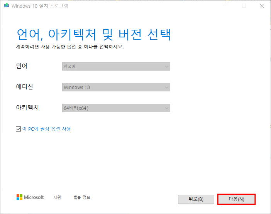Click the '에디션' field label
Image resolution: width=271 pixels, height=214 pixels.
(x=24, y=87)
